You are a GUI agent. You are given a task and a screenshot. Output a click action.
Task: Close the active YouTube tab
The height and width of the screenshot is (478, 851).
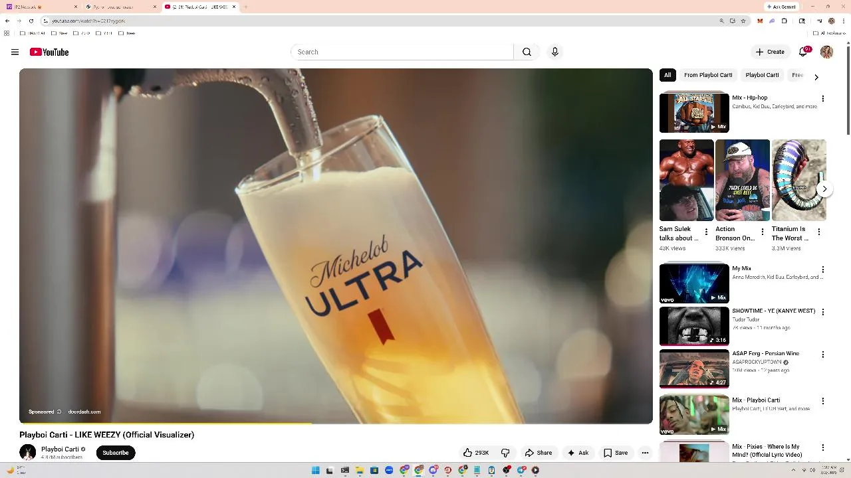pyautogui.click(x=234, y=7)
